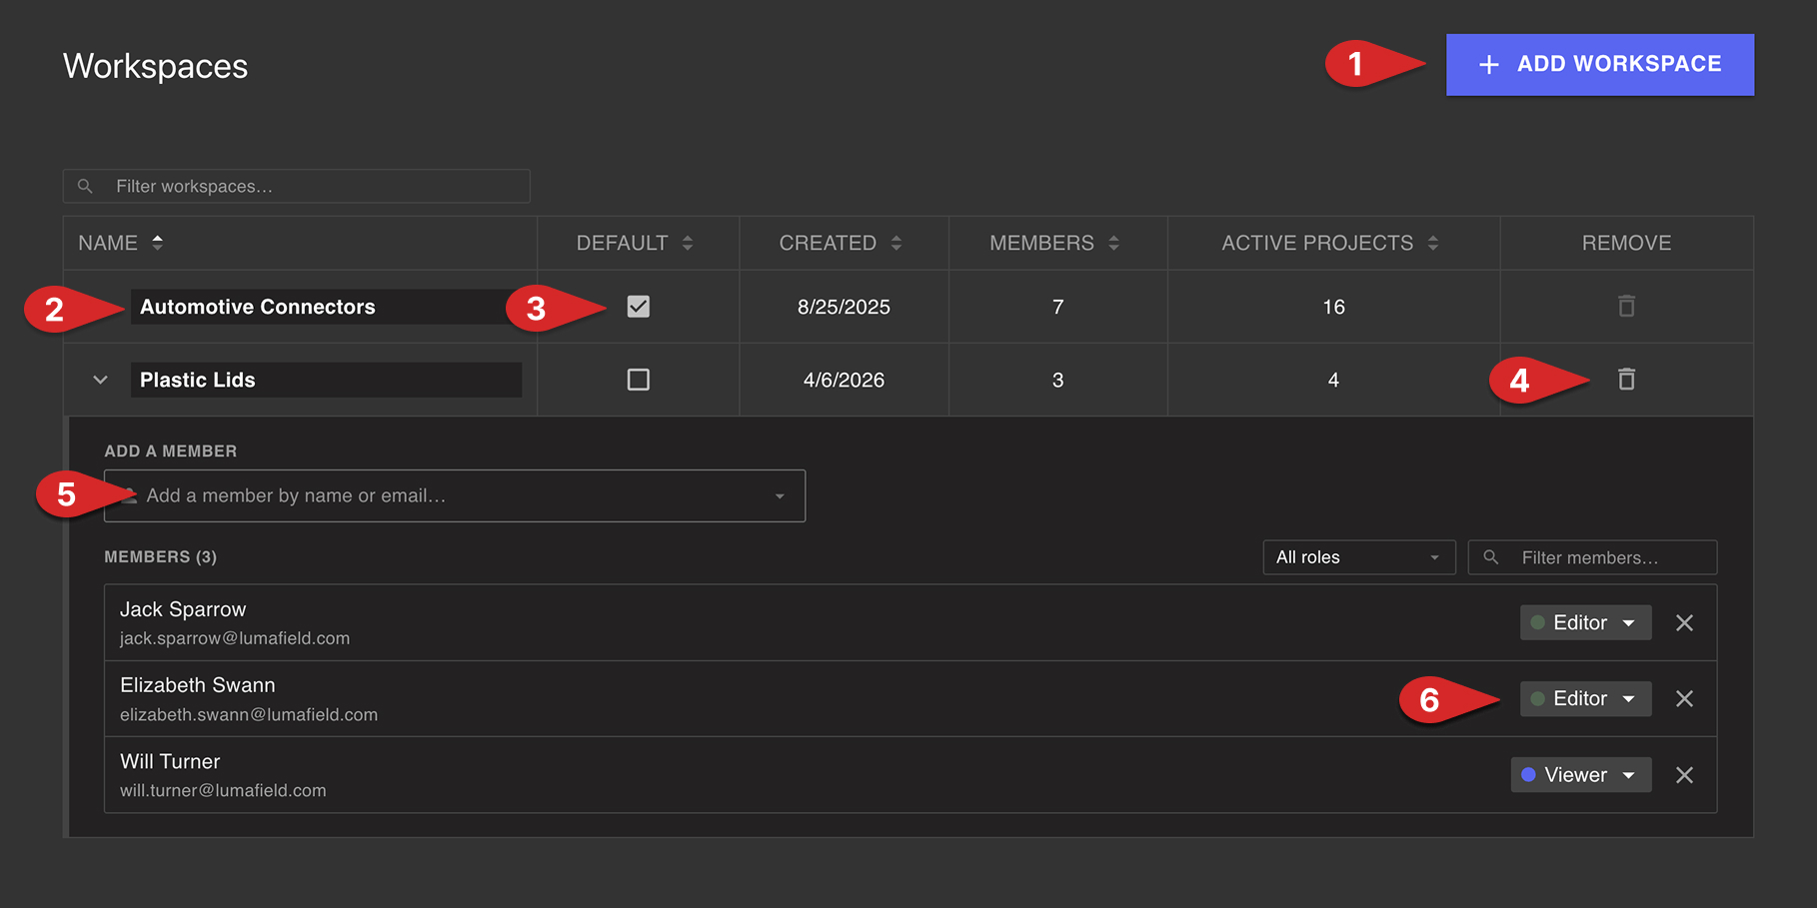Open the All roles filter dropdown
1817x908 pixels.
point(1358,557)
